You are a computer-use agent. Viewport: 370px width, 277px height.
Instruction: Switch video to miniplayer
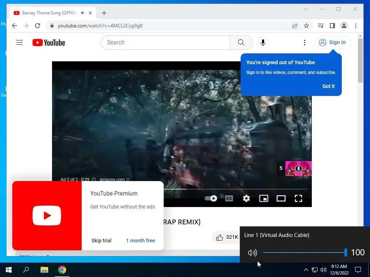263,198
